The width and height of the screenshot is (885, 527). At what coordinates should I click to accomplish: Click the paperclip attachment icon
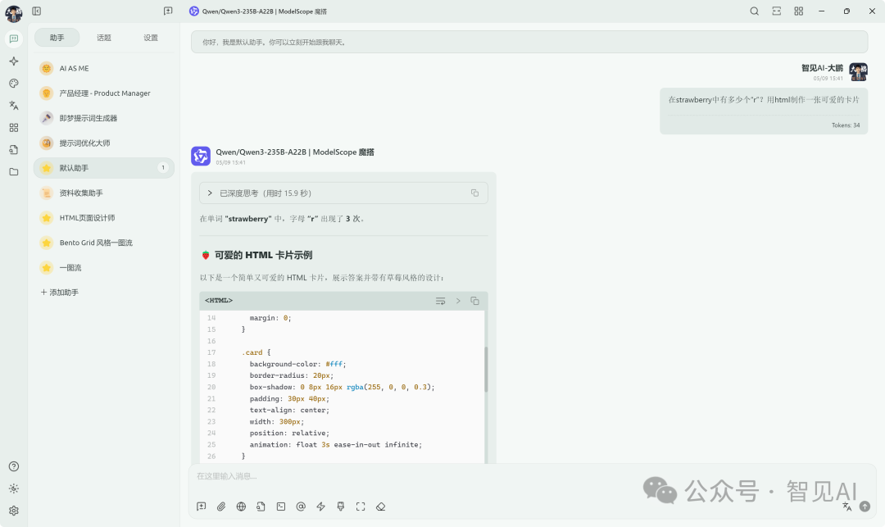point(221,507)
